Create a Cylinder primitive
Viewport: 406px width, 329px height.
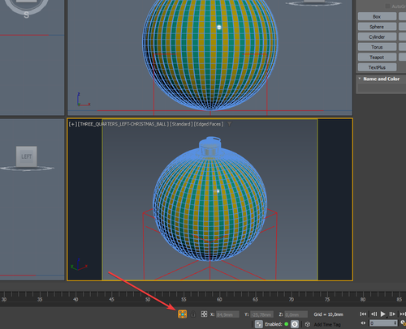(x=377, y=36)
